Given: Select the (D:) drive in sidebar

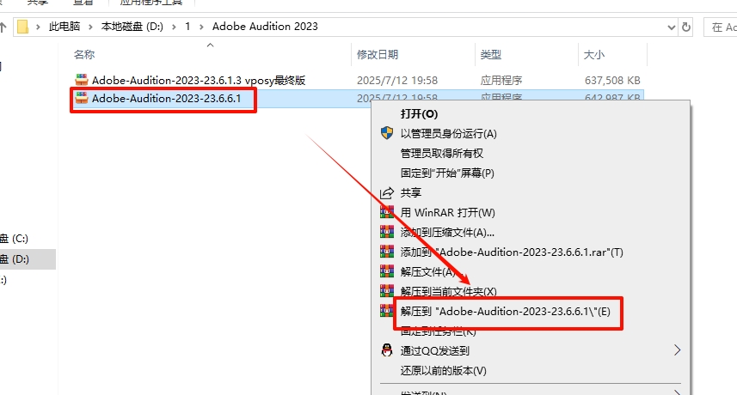Looking at the screenshot, I should pyautogui.click(x=28, y=259).
